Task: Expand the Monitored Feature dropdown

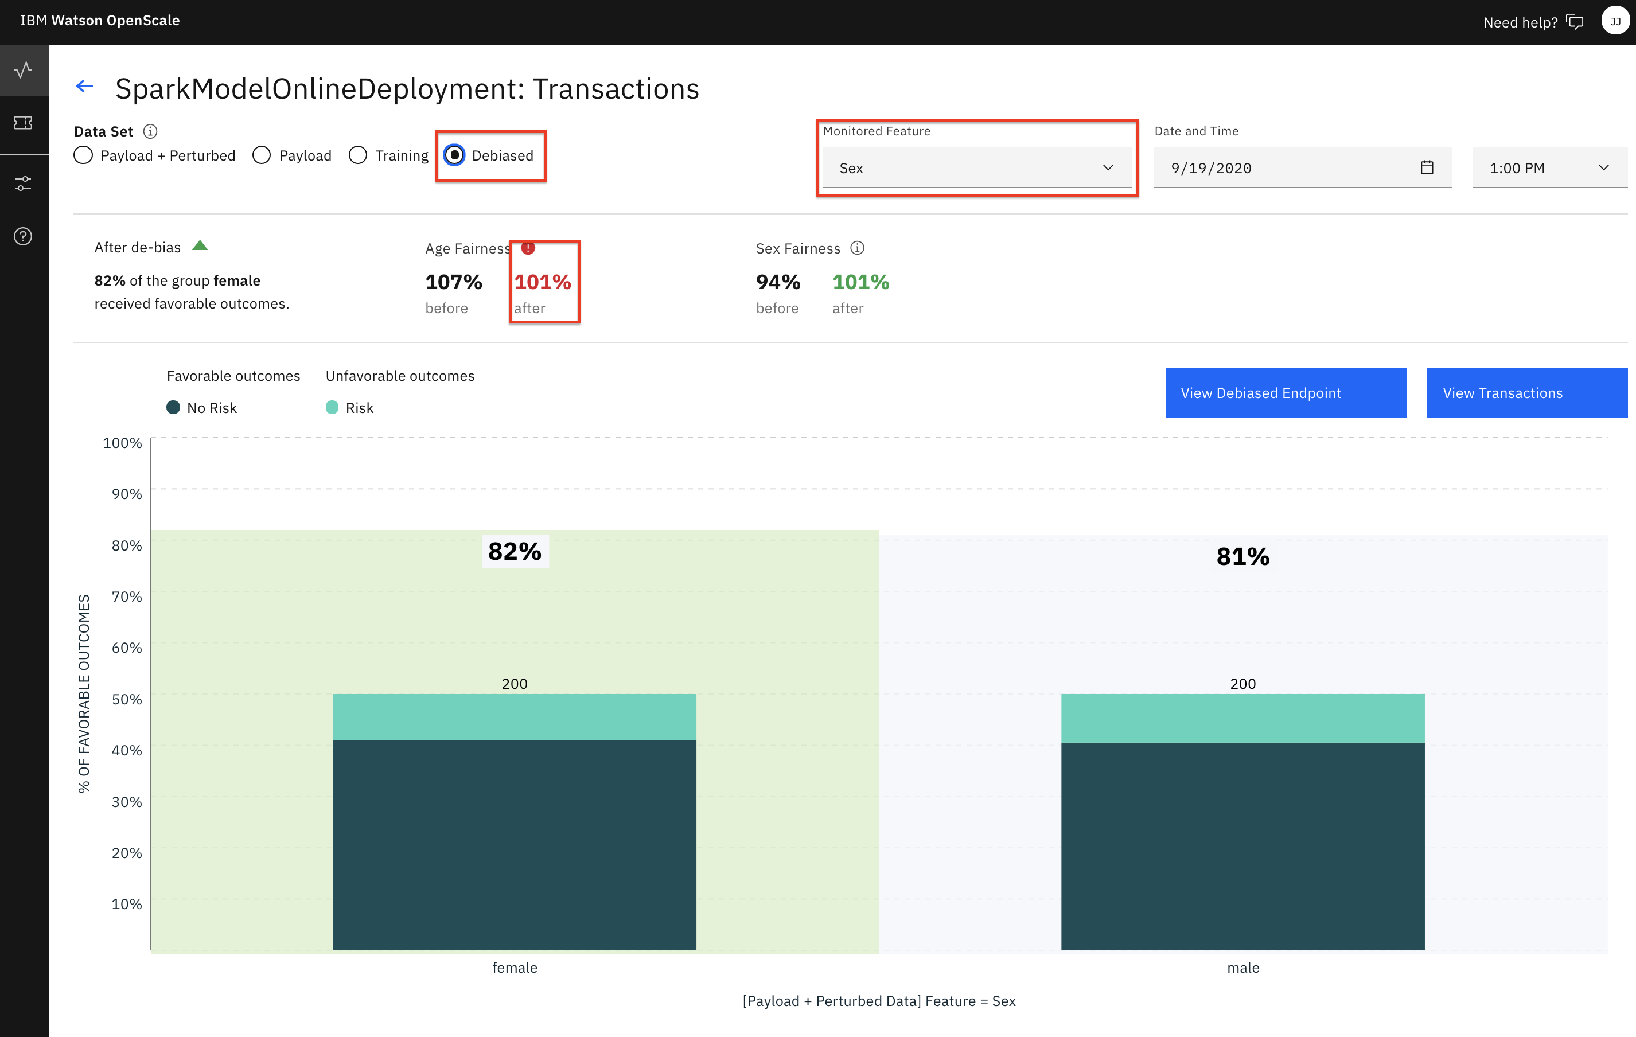Action: [976, 167]
